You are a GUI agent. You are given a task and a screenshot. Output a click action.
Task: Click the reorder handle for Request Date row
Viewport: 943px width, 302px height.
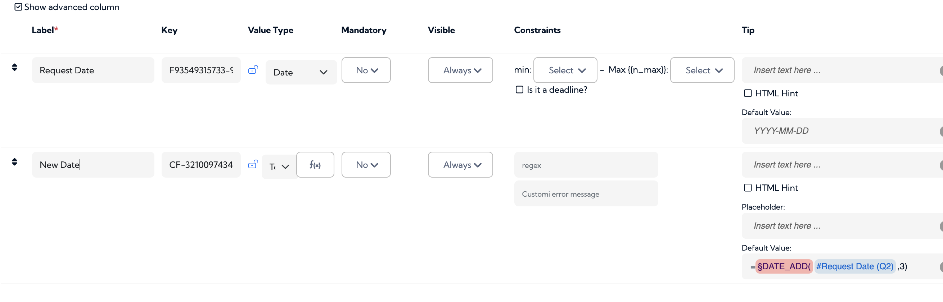pyautogui.click(x=15, y=67)
